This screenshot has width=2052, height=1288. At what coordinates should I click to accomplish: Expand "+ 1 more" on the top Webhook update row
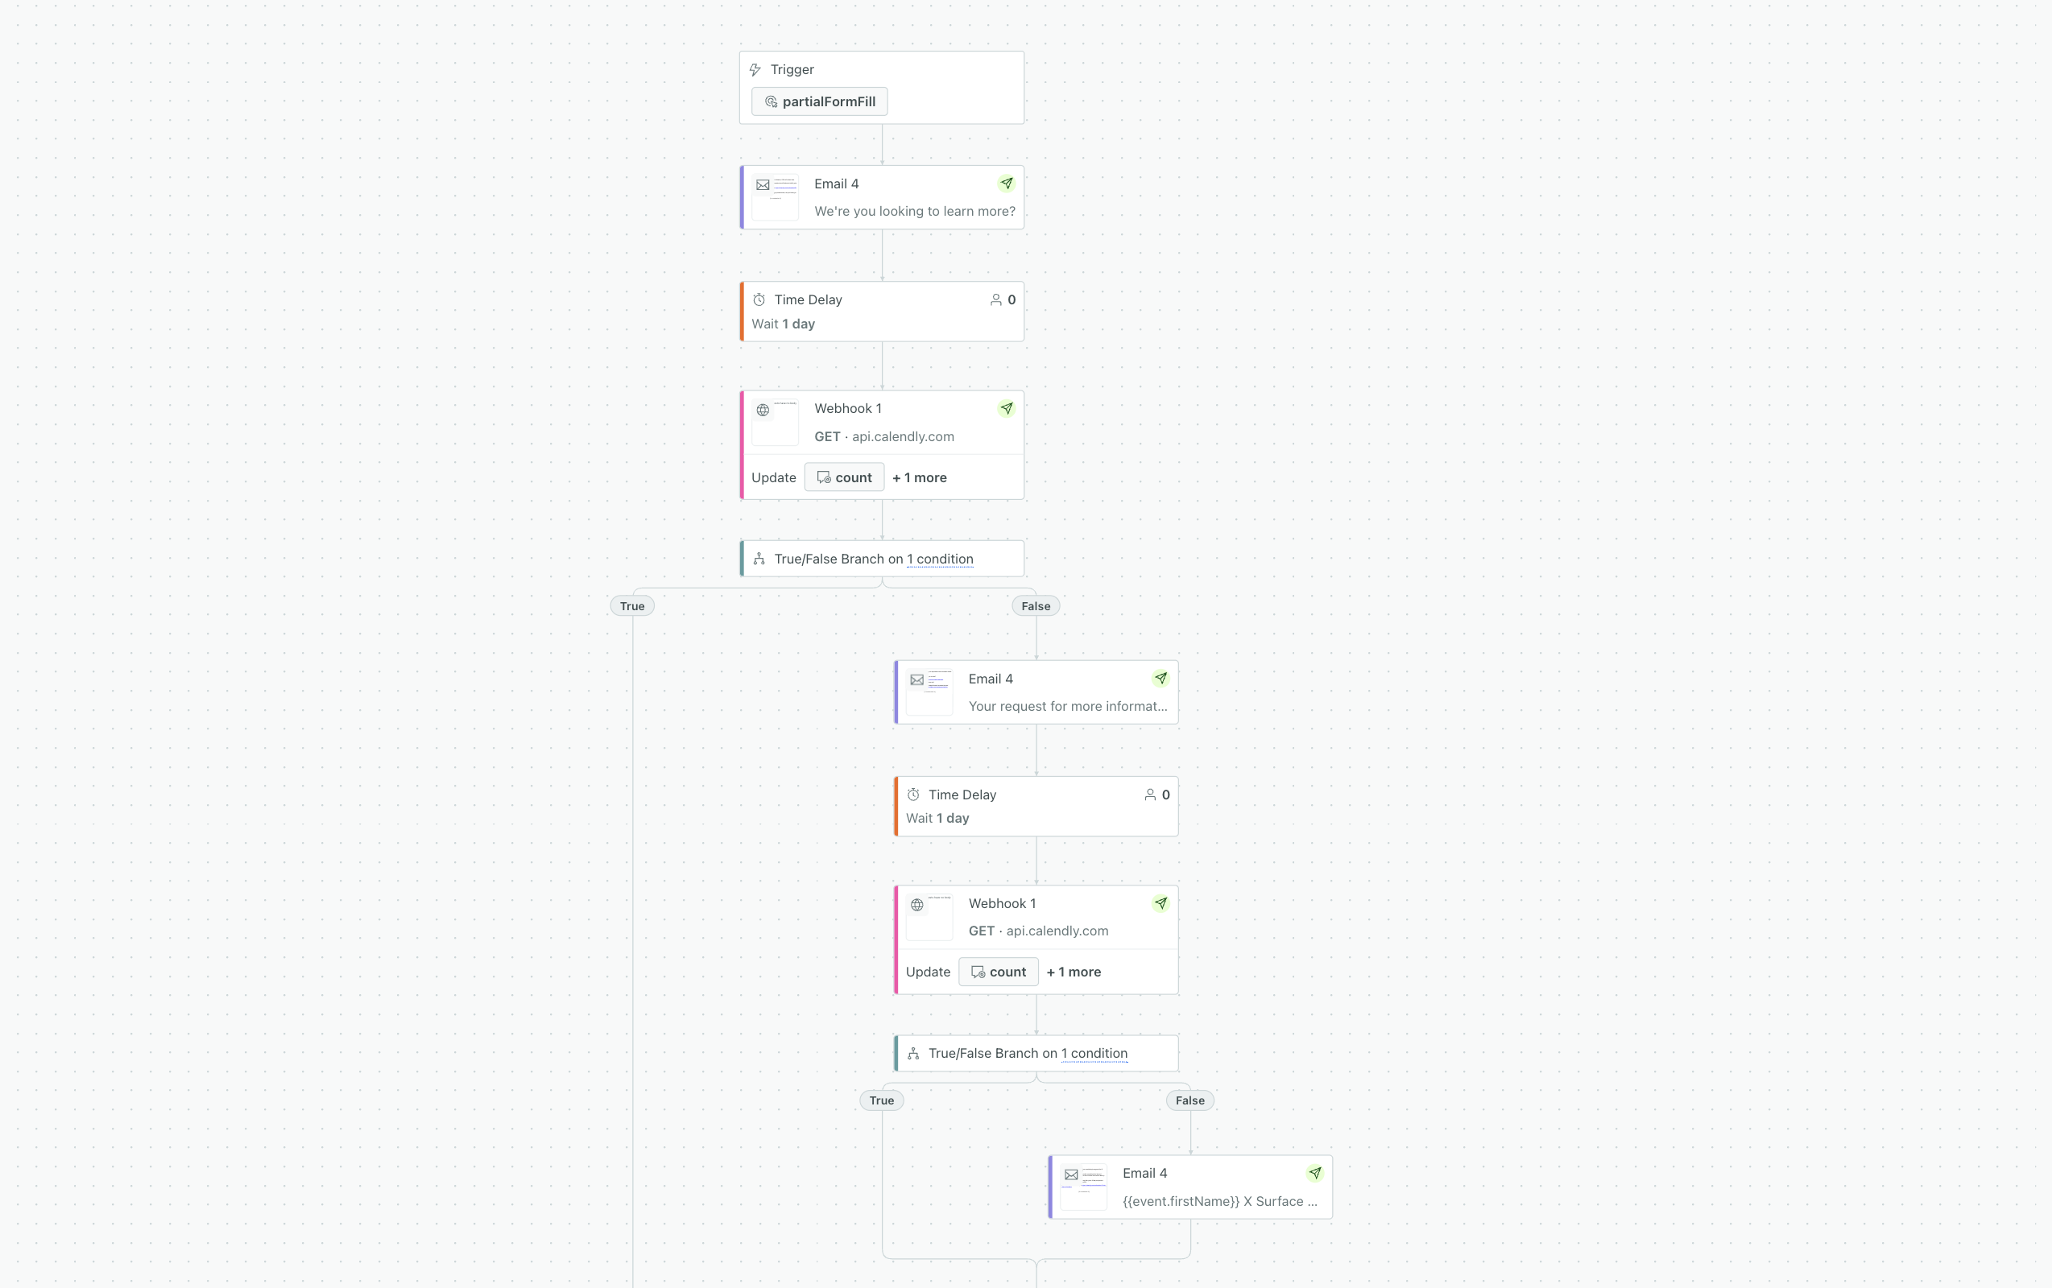point(919,477)
